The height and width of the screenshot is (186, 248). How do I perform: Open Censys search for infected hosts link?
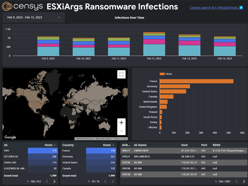pos(216,7)
